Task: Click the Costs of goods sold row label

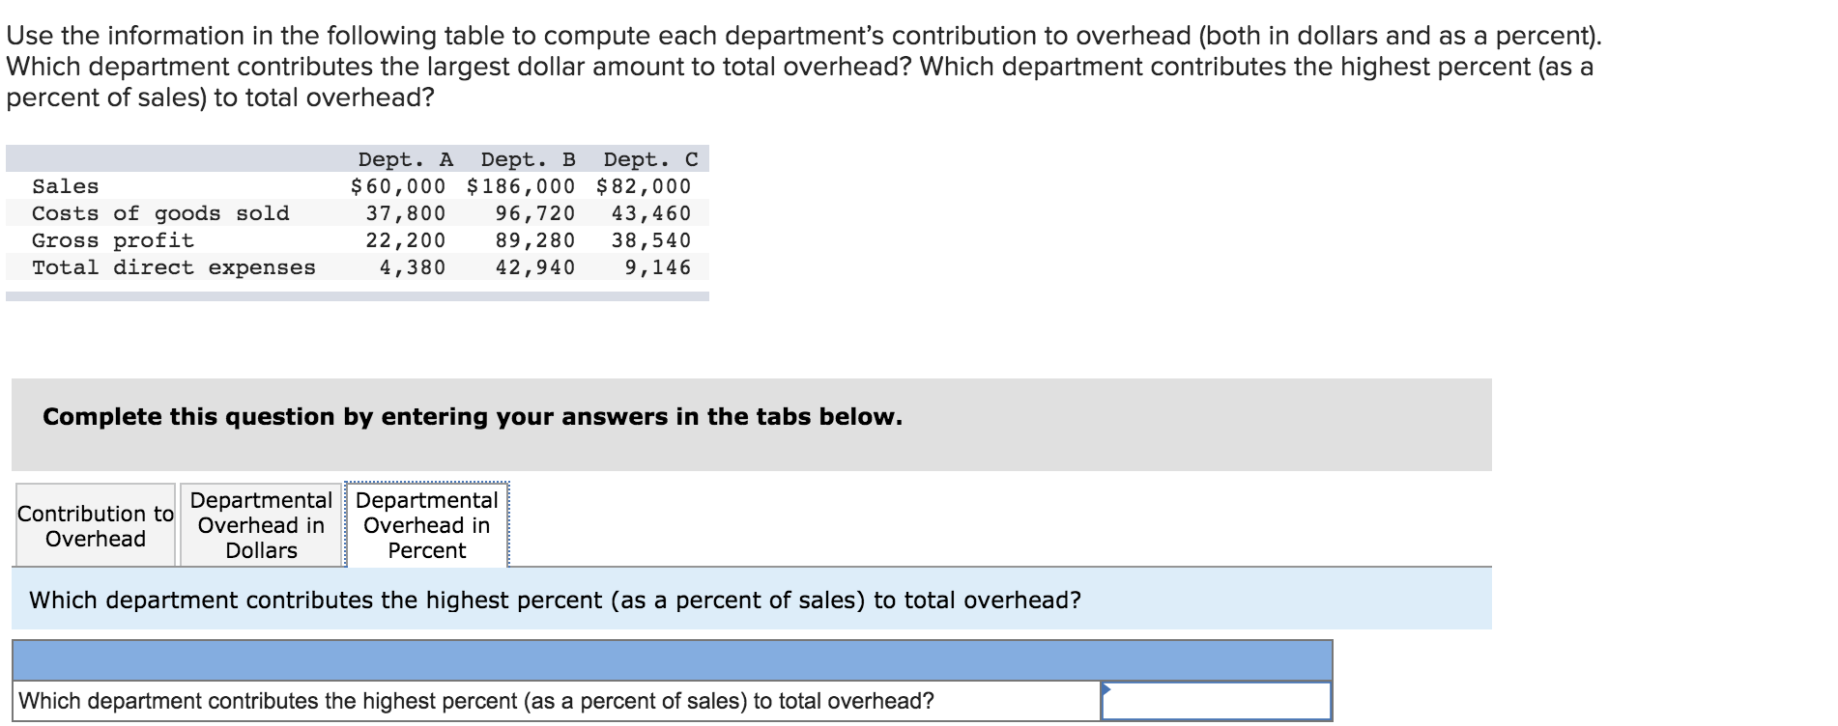Action: click(160, 213)
